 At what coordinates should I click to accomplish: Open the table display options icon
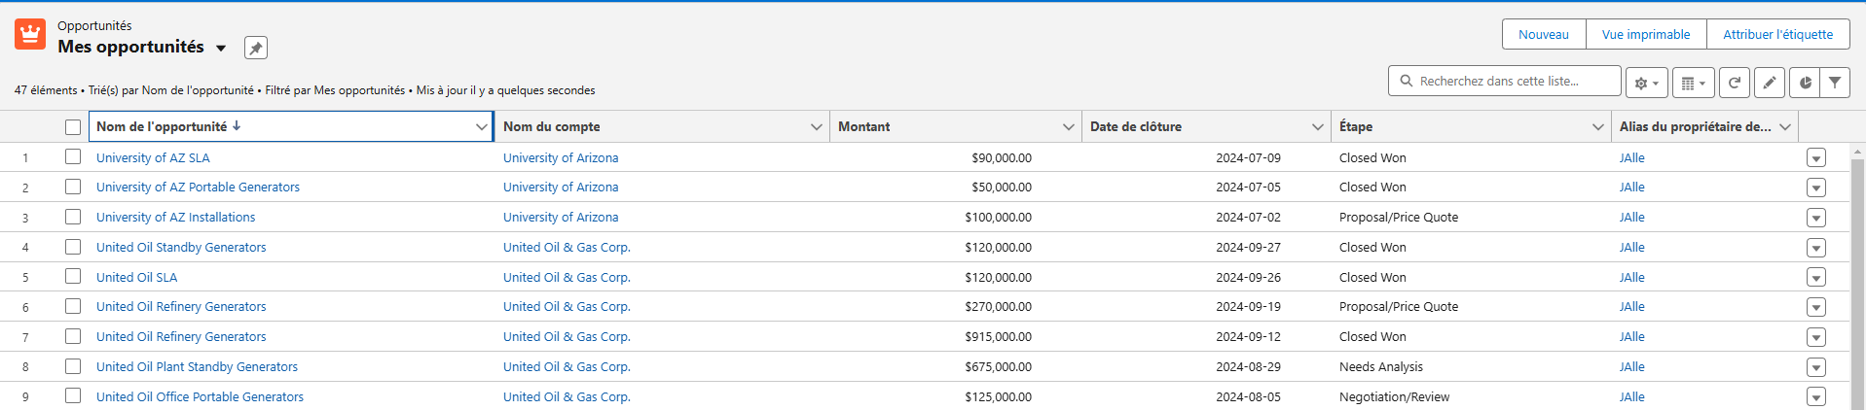[x=1693, y=83]
